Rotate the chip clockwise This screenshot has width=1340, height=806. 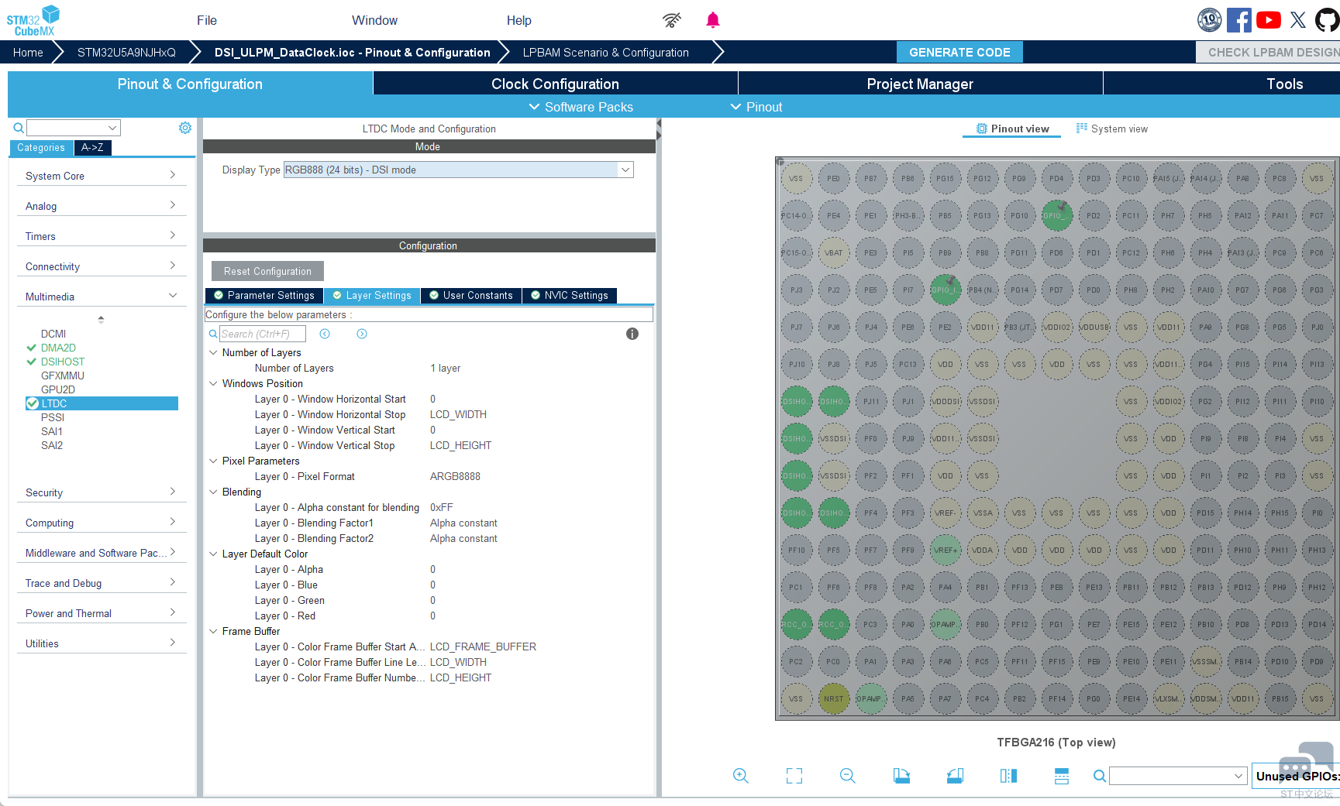point(901,776)
